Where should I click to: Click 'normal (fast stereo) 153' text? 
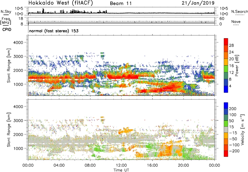point(54,31)
